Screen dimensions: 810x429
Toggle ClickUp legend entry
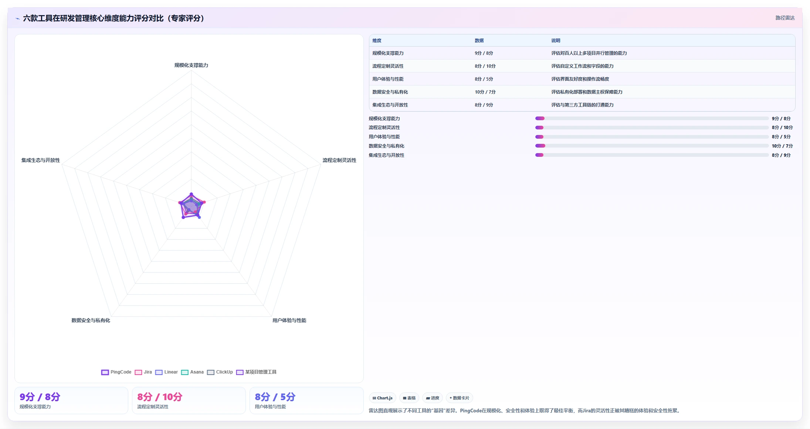coord(220,372)
